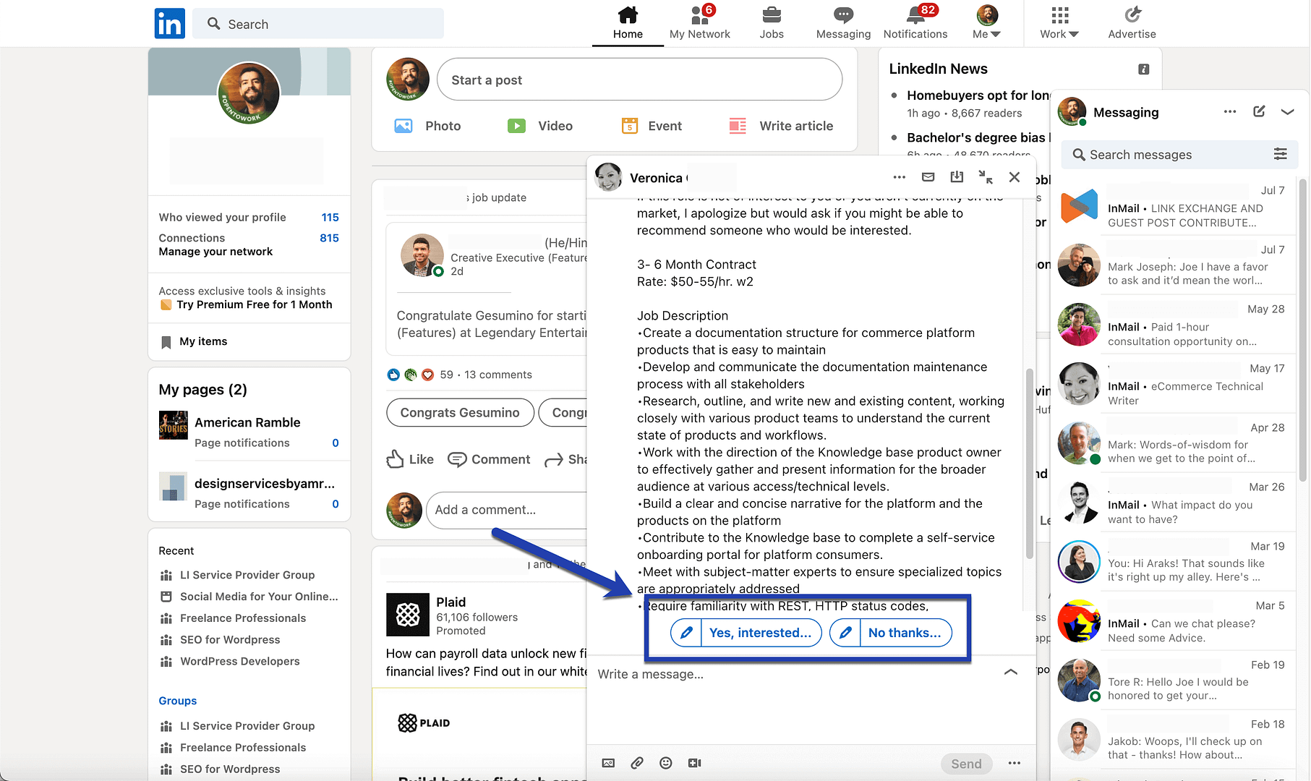Choose Video post option
Image resolution: width=1311 pixels, height=781 pixels.
pyautogui.click(x=540, y=126)
